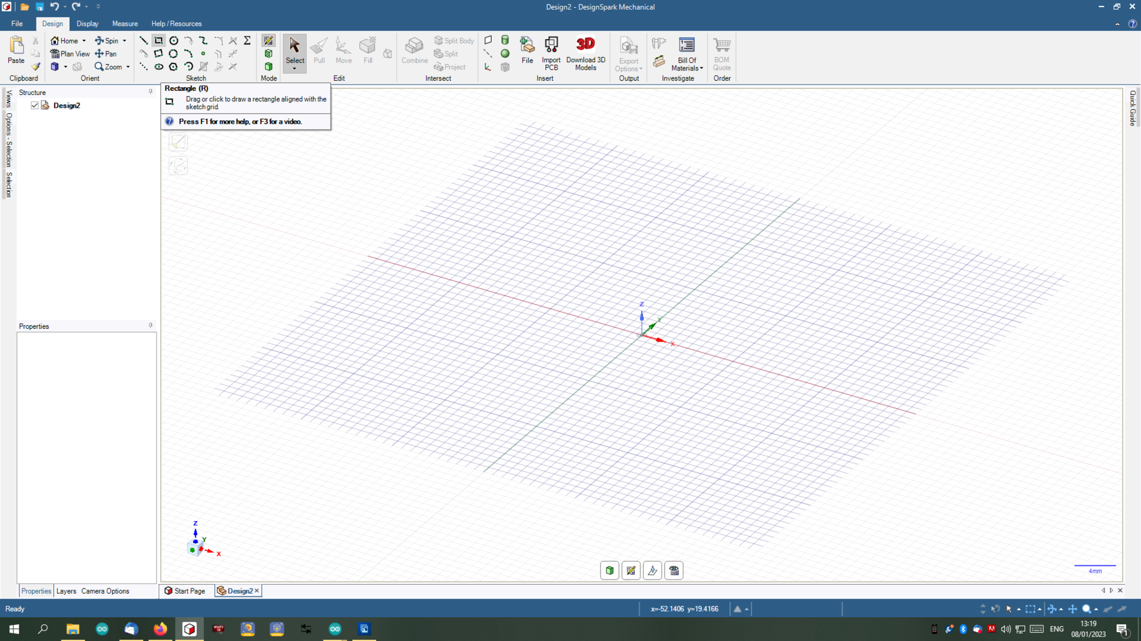Screen dimensions: 1141x641
Task: Uncheck the Design2 visibility checkbox
Action: pyautogui.click(x=35, y=105)
